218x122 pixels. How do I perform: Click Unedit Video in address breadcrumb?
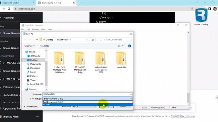tap(63, 40)
